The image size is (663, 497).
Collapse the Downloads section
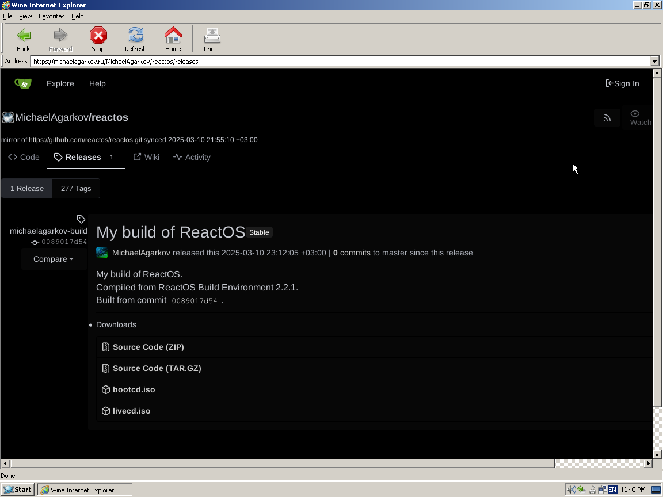(116, 325)
